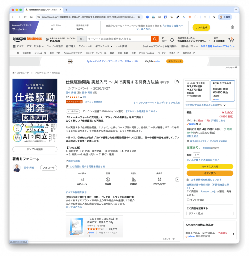
Task: Click the book cover image
Action: click(x=35, y=111)
